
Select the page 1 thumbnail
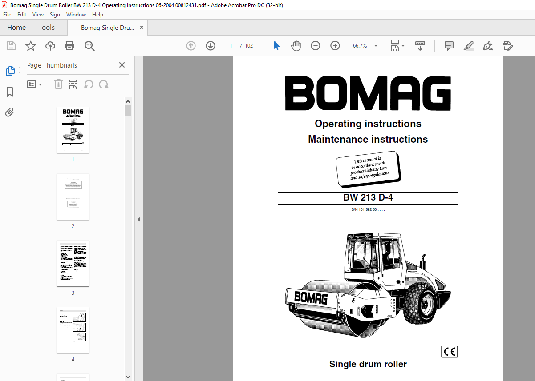point(73,130)
